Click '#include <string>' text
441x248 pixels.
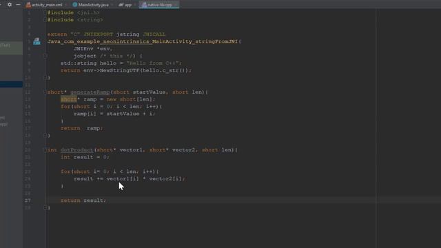(75, 20)
